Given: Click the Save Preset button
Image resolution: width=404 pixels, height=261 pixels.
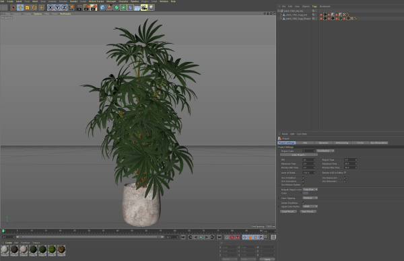Looking at the screenshot, I should (308, 211).
